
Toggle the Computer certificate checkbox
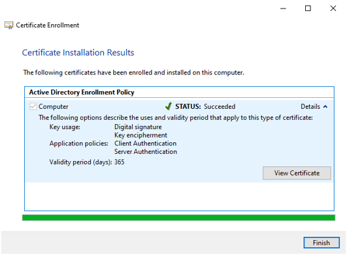coord(33,106)
